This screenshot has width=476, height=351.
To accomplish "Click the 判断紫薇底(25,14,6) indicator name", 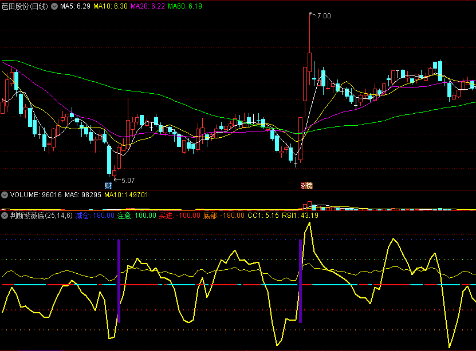I will coord(41,216).
